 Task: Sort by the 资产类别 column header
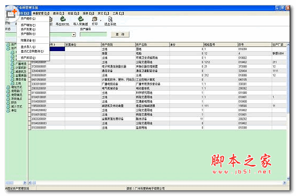(118, 45)
